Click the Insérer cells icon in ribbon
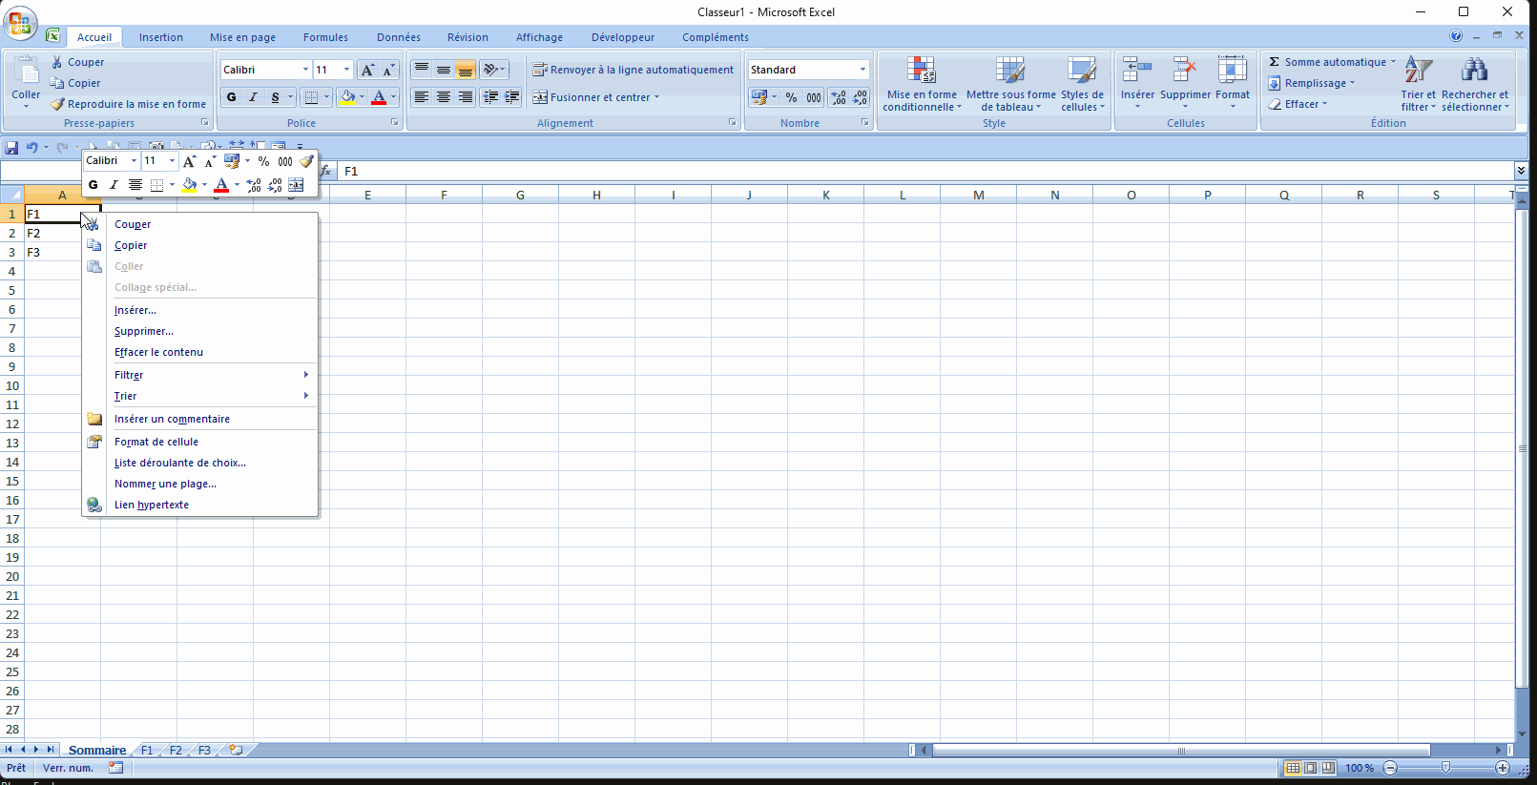 pos(1137,72)
